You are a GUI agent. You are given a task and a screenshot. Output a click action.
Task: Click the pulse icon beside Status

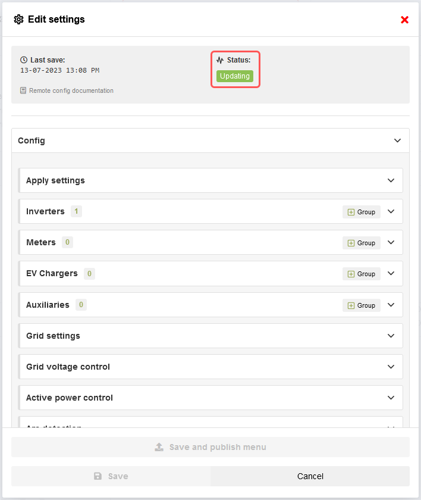point(220,60)
